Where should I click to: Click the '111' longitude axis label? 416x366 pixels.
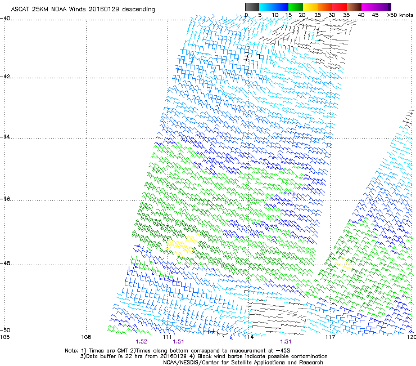pos(167,337)
